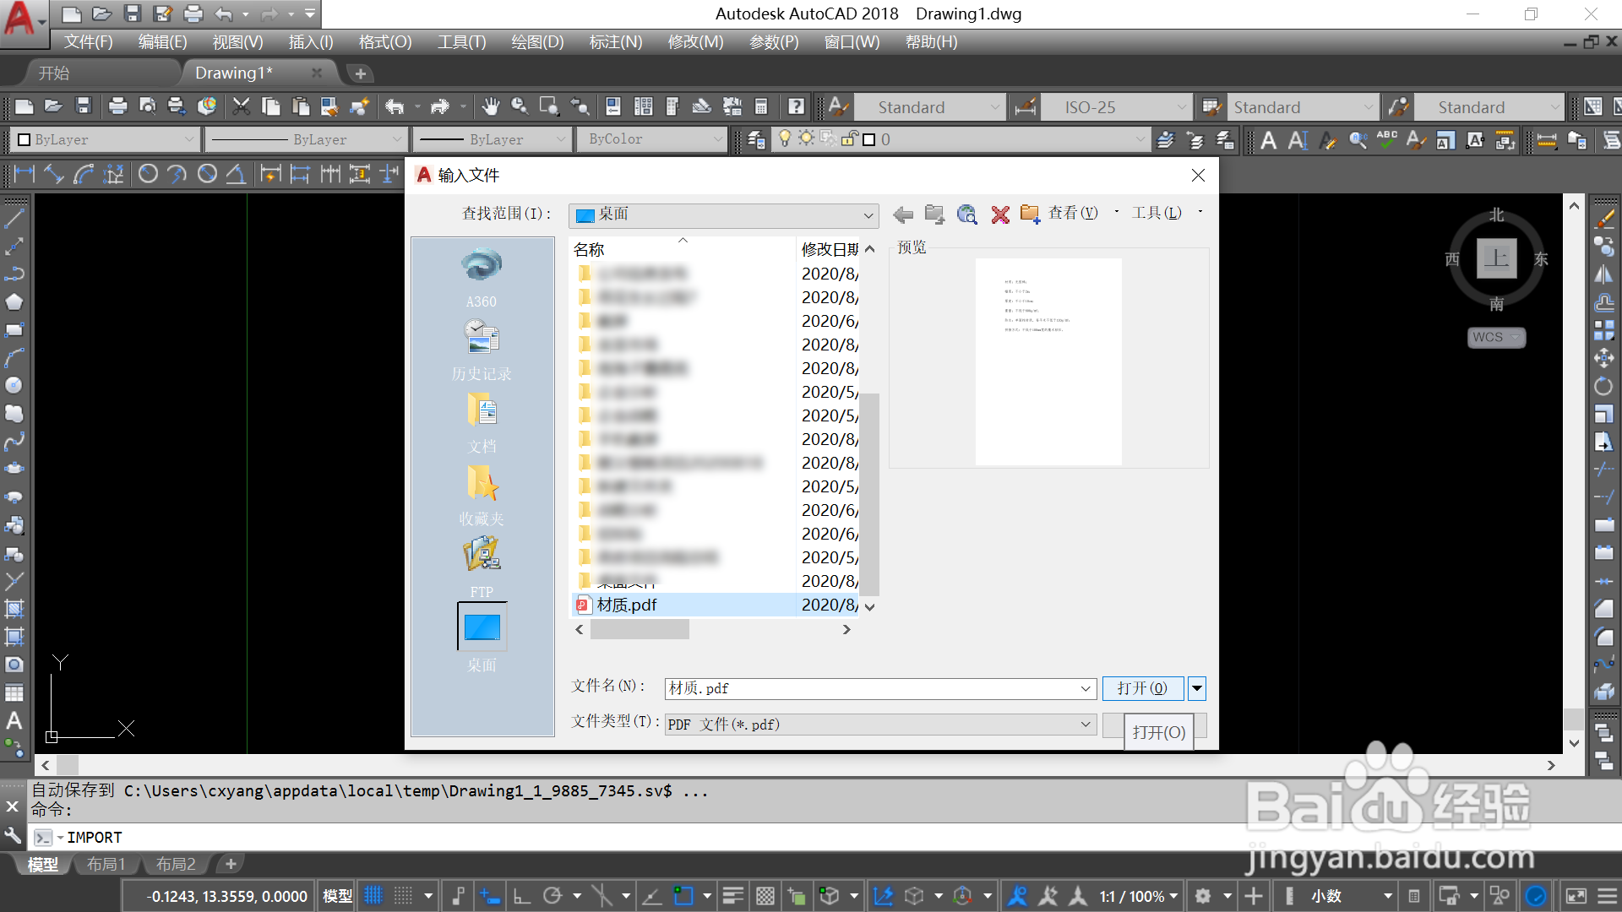Open the 插入(I) menu
The width and height of the screenshot is (1622, 912).
pyautogui.click(x=311, y=42)
